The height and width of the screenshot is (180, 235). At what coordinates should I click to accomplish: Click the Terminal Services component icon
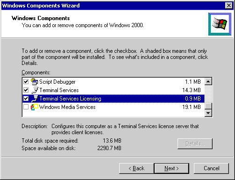(35, 90)
